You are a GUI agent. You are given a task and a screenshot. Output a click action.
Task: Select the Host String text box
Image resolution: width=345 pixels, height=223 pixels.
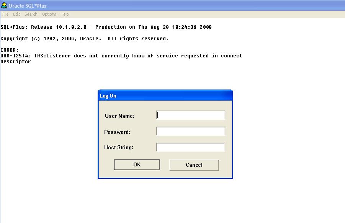[x=191, y=147]
